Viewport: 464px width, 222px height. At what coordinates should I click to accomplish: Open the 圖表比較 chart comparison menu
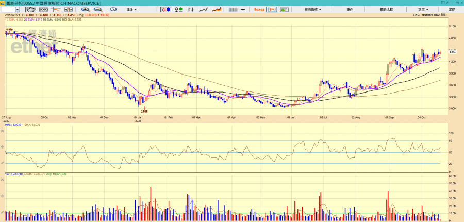click(x=386, y=9)
